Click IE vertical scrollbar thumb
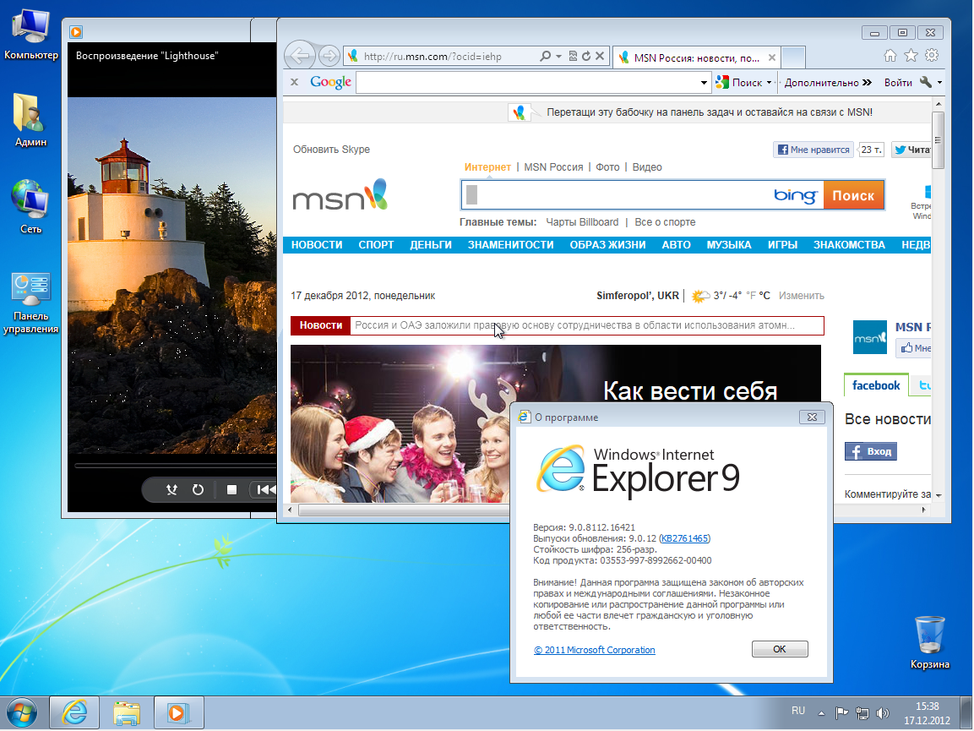 click(938, 139)
